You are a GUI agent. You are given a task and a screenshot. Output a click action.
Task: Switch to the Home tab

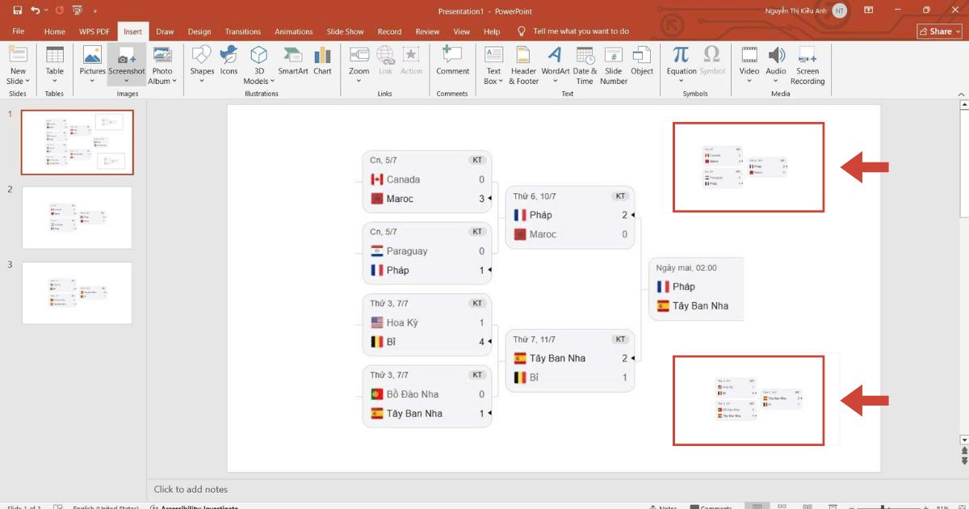click(x=55, y=32)
